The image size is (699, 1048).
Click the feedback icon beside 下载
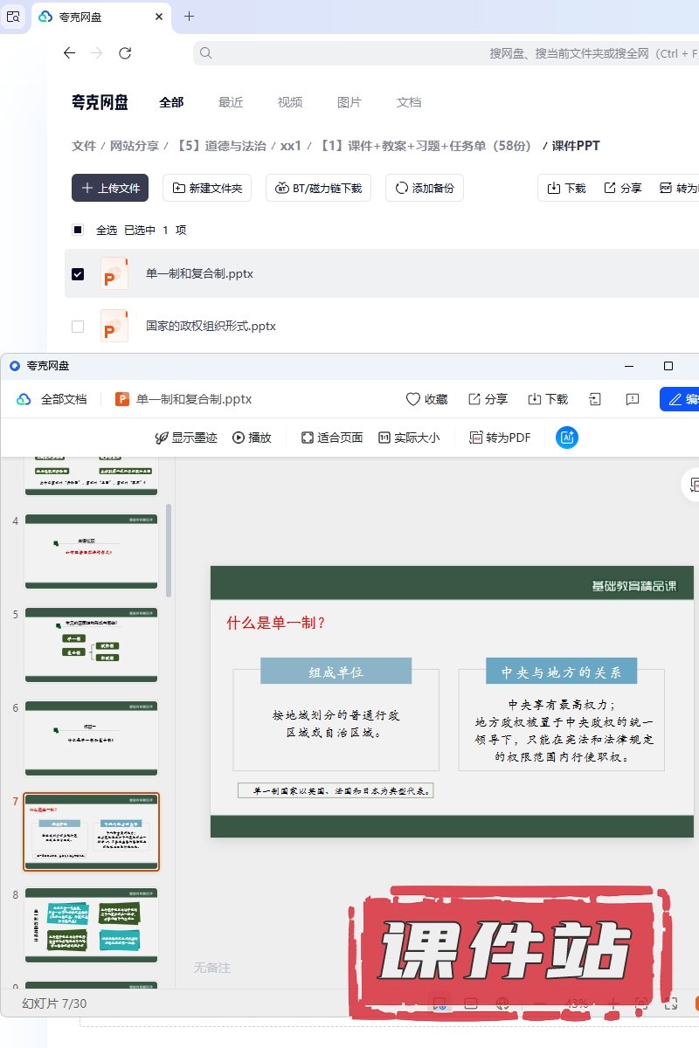[633, 399]
